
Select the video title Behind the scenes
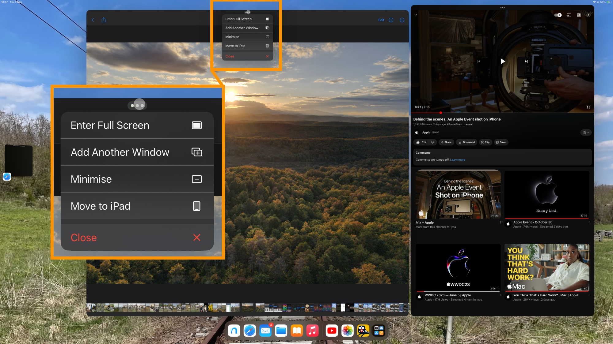(457, 119)
